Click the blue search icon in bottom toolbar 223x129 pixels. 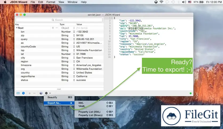23,93
